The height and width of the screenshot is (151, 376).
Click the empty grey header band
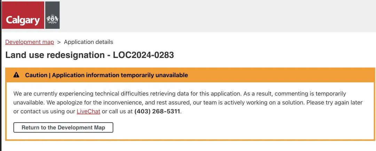point(216,16)
